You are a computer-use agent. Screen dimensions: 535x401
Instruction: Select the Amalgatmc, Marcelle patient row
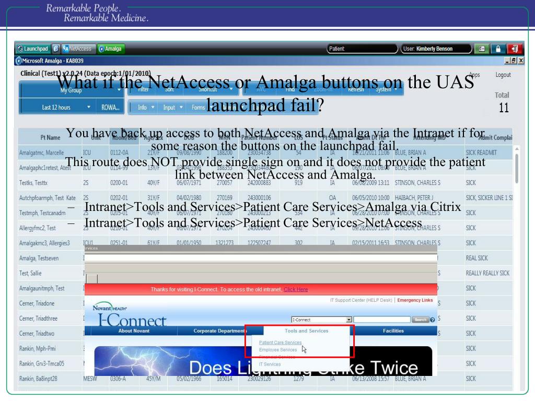point(265,152)
